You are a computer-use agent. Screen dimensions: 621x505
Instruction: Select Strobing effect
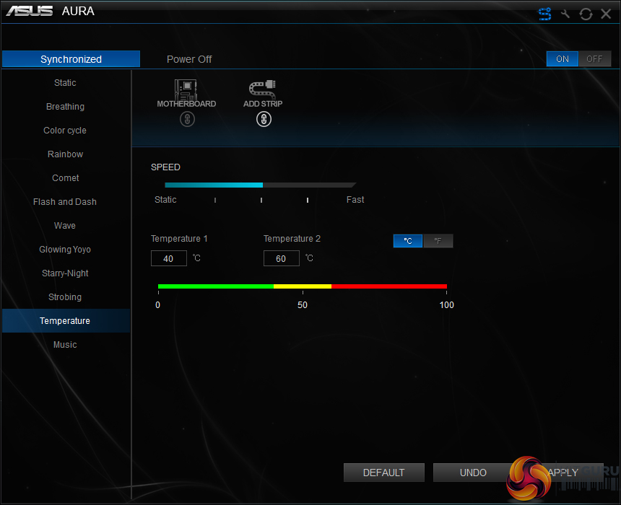click(65, 297)
